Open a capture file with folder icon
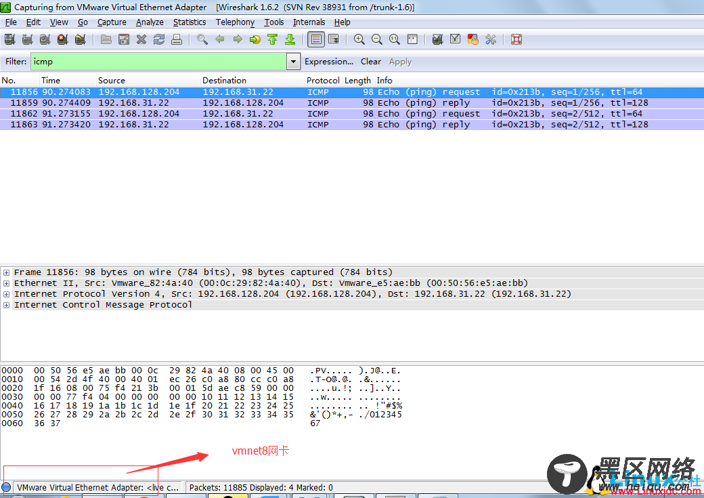The width and height of the screenshot is (704, 498). pyautogui.click(x=106, y=39)
